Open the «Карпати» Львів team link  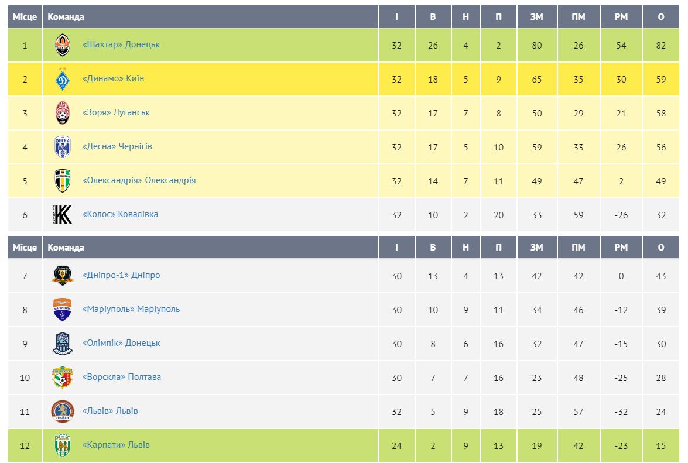116,445
